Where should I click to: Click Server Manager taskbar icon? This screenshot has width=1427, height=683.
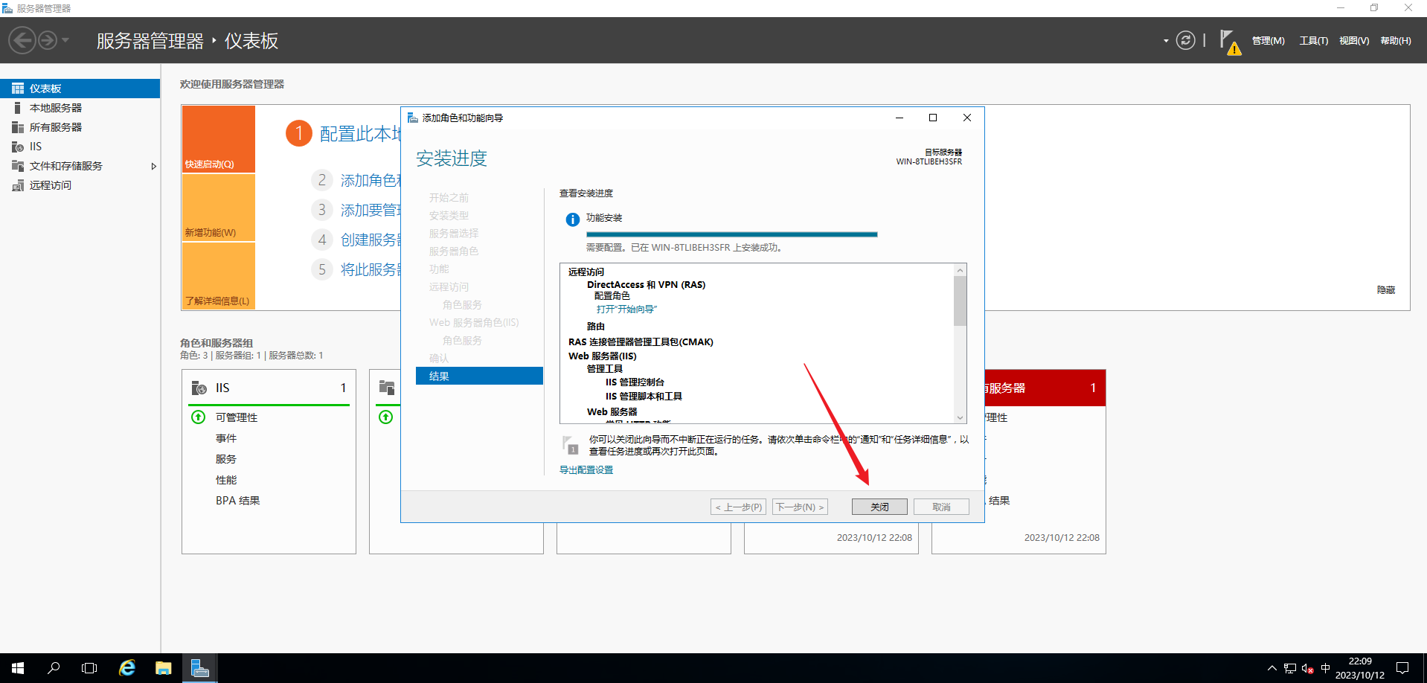(200, 668)
